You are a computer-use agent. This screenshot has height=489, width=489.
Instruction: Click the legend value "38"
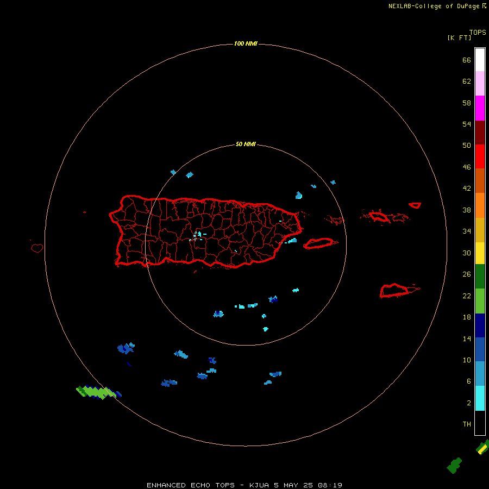coord(467,210)
